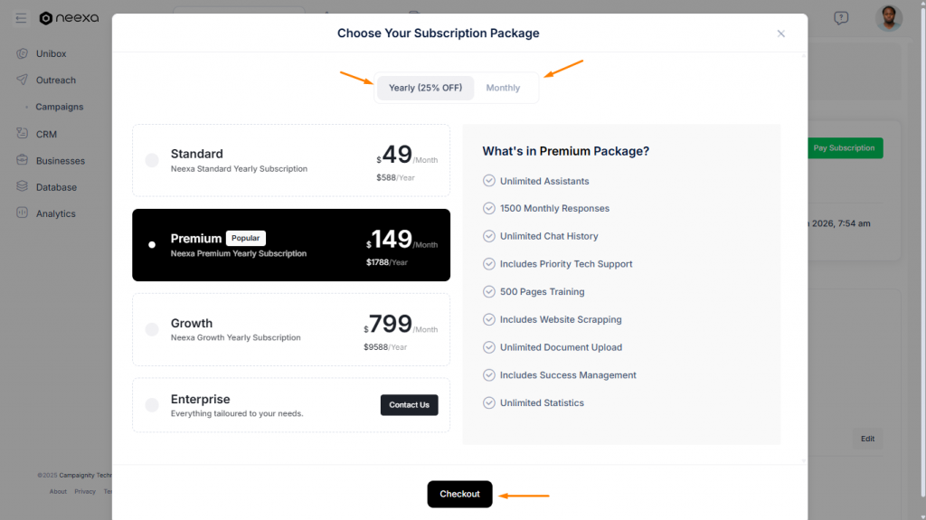Select the Enterprise plan radio button
Image resolution: width=926 pixels, height=520 pixels.
(x=152, y=405)
